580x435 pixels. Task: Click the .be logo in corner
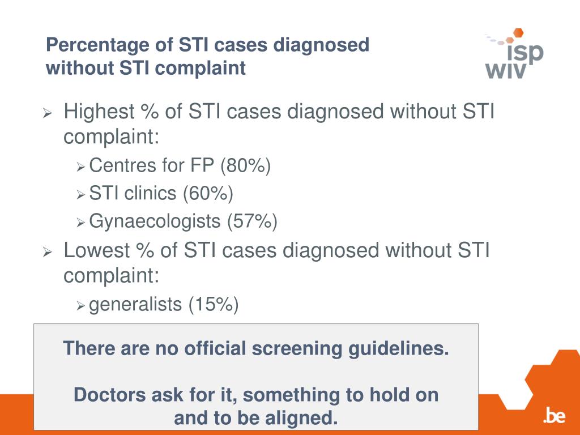coord(554,415)
